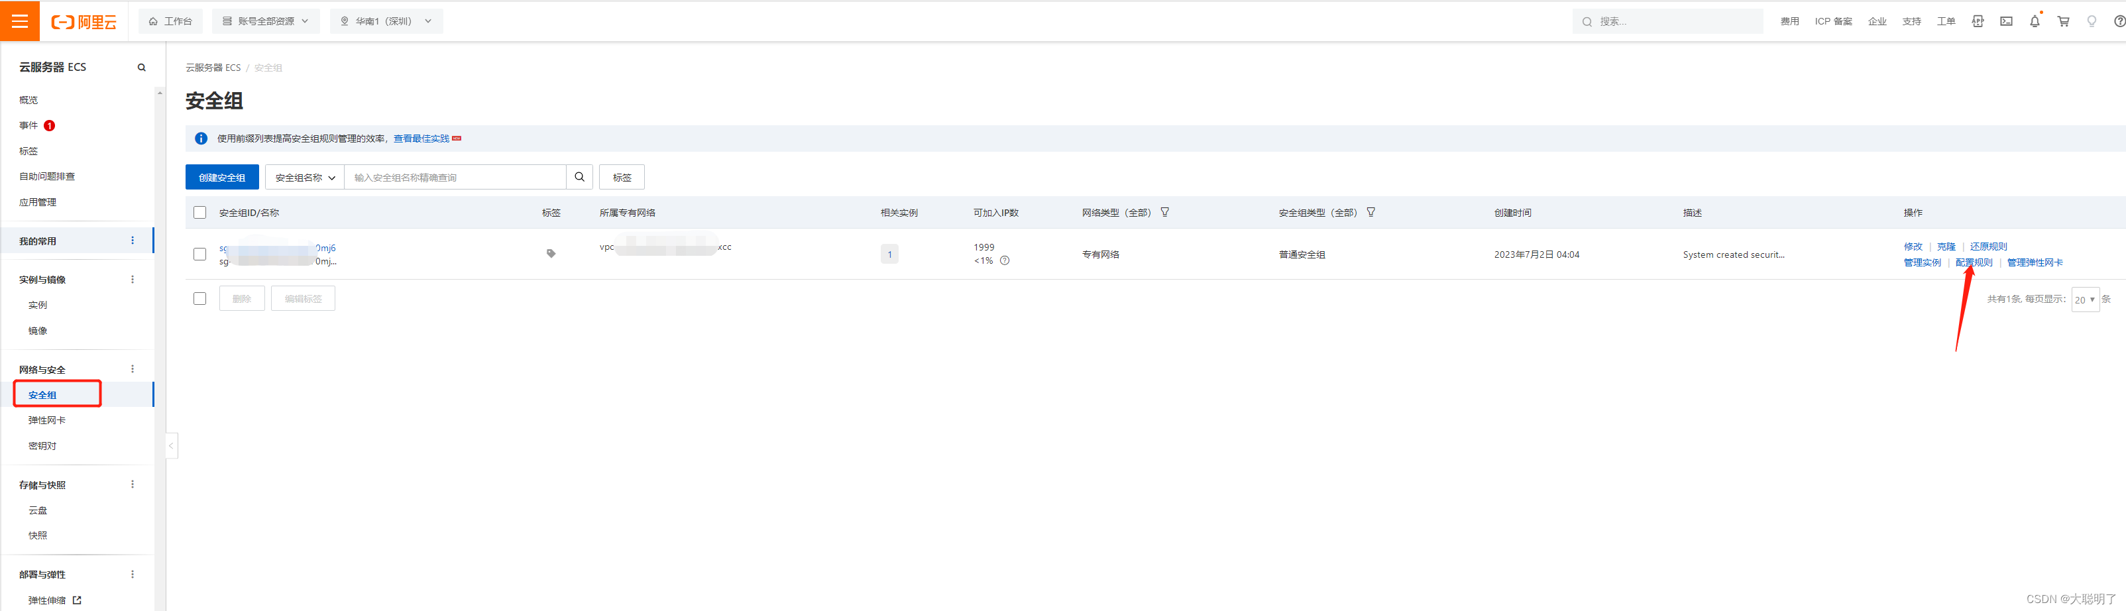This screenshot has height=611, width=2126.
Task: Open the 费用 menu
Action: tap(1789, 21)
